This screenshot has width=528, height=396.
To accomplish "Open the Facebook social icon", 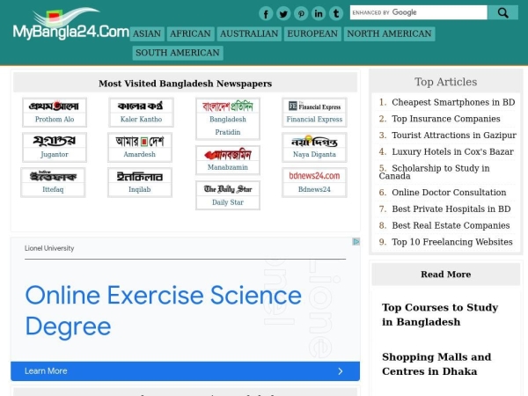I will coord(266,14).
